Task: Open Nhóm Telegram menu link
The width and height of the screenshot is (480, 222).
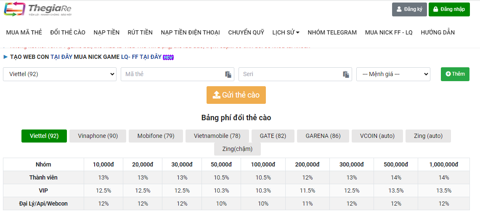Action: pos(332,32)
